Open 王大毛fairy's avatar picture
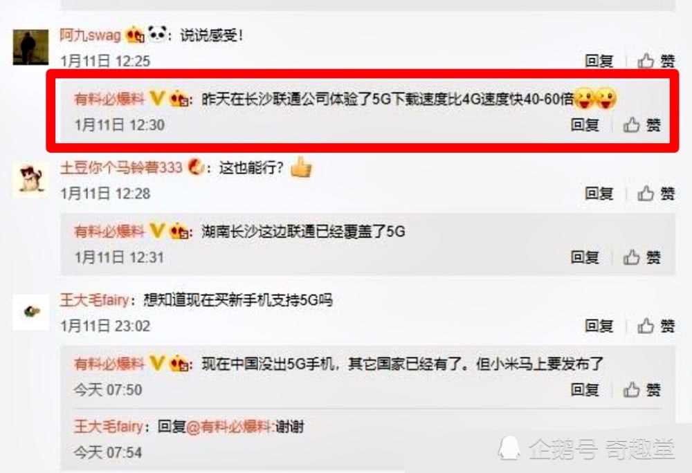Screen dimensions: 692x473 [x=30, y=312]
